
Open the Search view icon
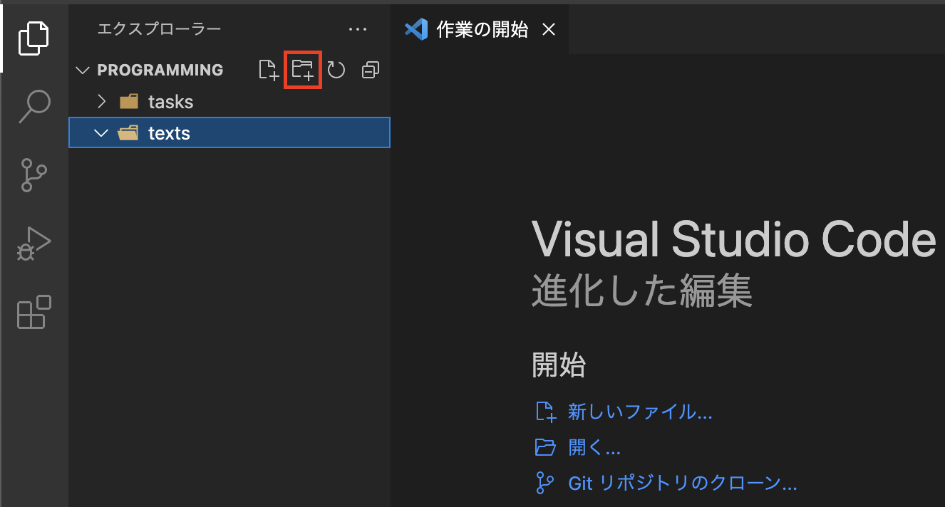(33, 105)
